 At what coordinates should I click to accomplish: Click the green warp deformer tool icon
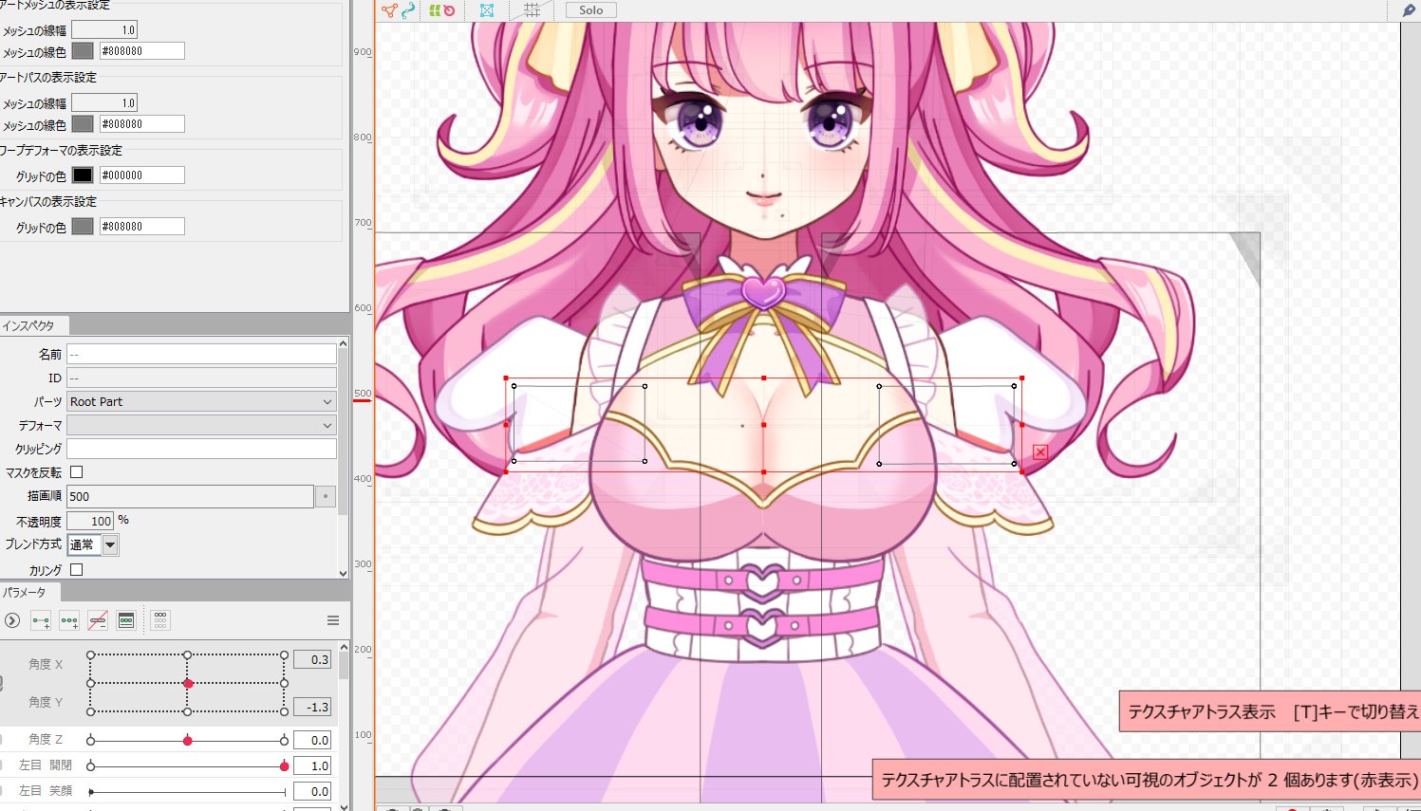click(435, 10)
